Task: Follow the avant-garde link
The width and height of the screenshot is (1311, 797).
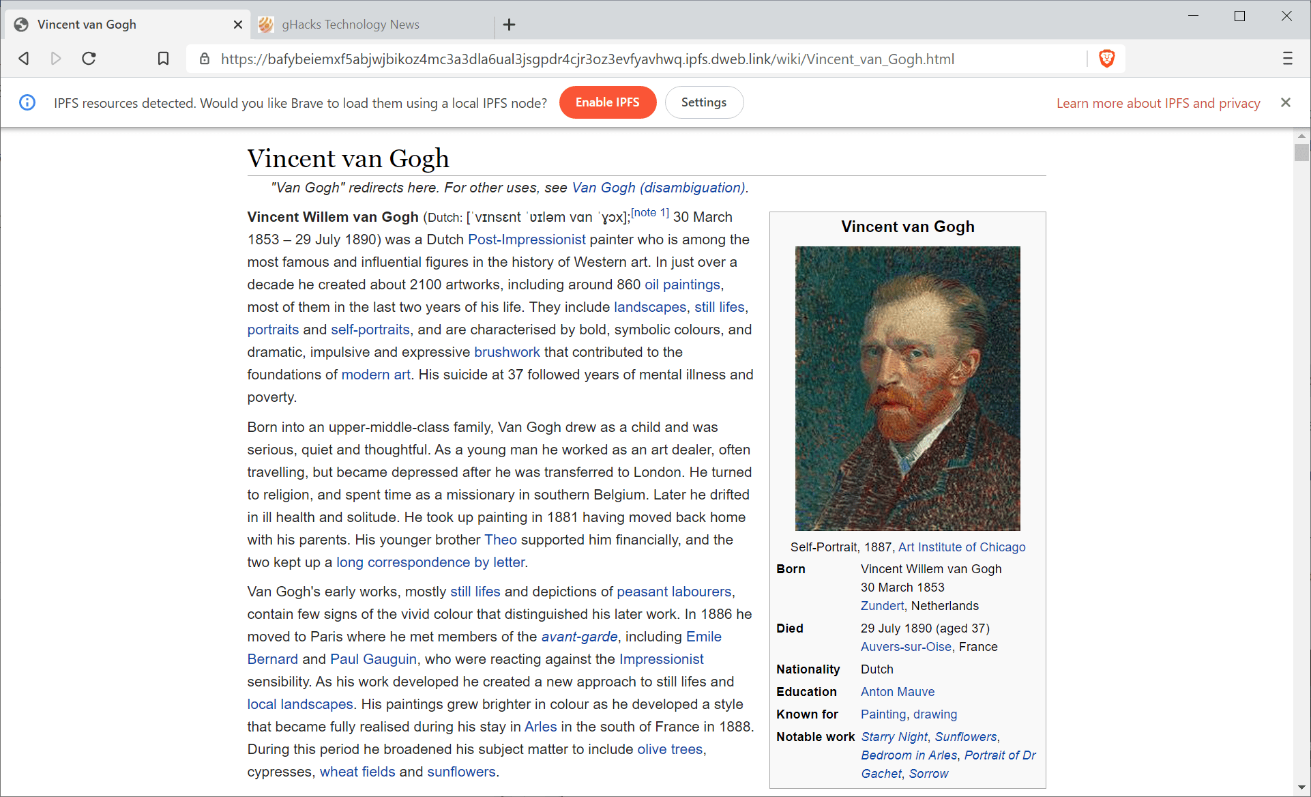Action: click(x=580, y=637)
